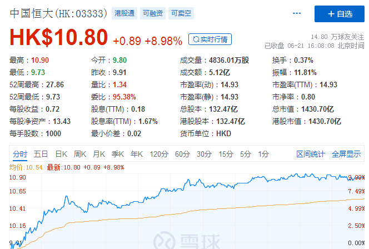Click the 货币单位 HKD text
Viewport: 369px width, 249px height.
(x=224, y=134)
